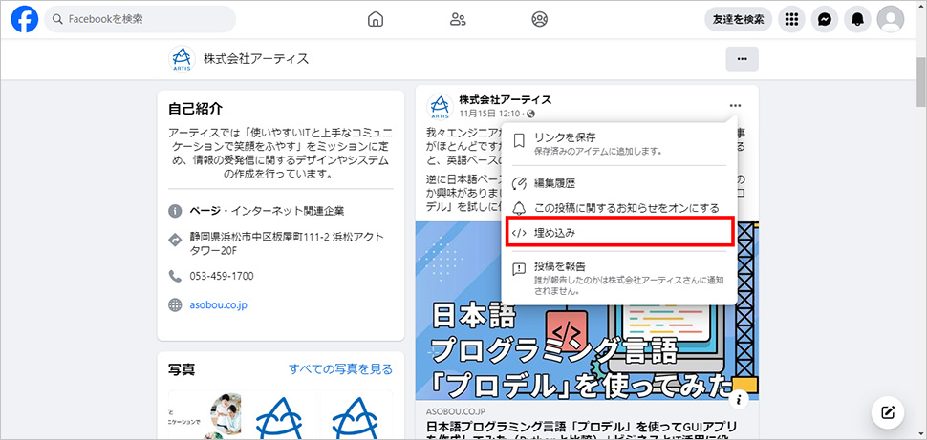Screen dimensions: 927x440
Task: Open the nine-dot menu grid icon
Action: [x=791, y=19]
